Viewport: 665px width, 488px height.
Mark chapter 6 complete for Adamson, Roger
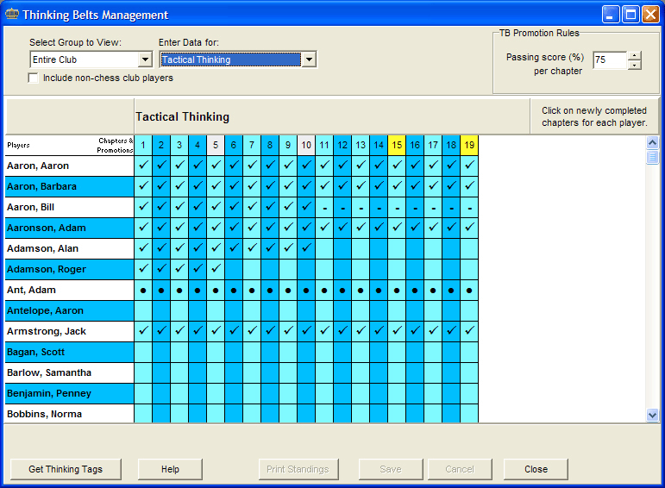(234, 269)
